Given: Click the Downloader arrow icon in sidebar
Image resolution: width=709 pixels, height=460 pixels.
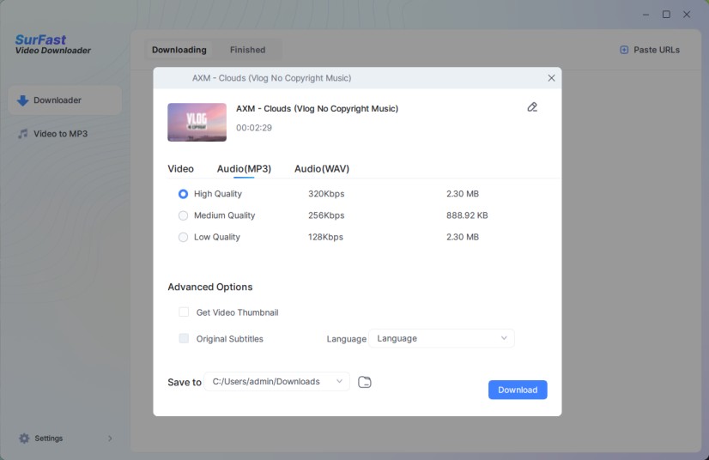Looking at the screenshot, I should (22, 100).
